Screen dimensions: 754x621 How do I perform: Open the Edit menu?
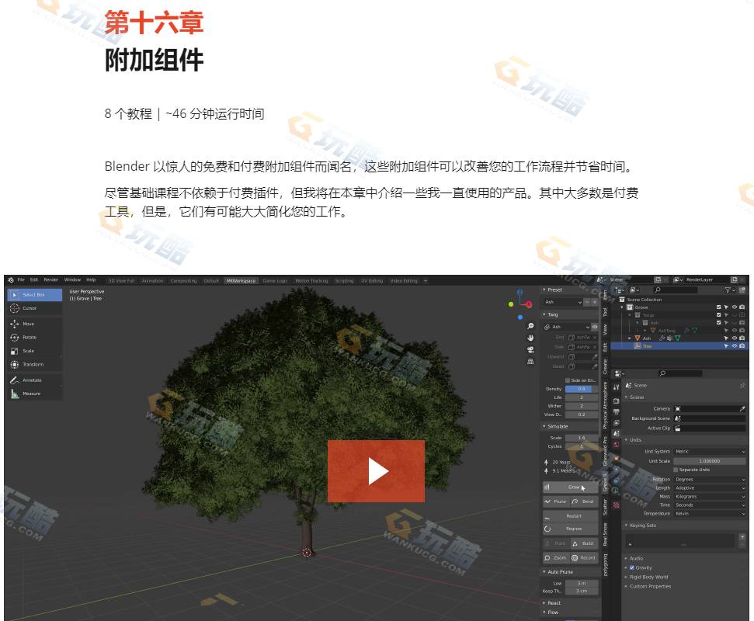click(34, 279)
